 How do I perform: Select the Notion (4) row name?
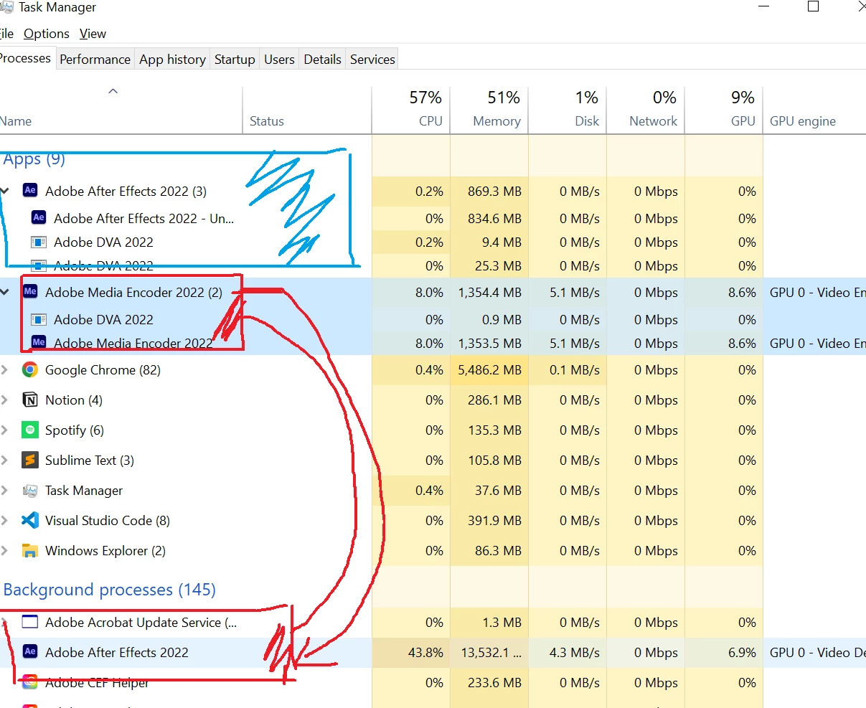[74, 400]
